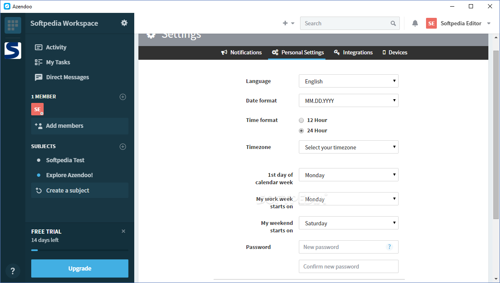
Task: Click the Azendoo title bar app icon
Action: coord(7,6)
